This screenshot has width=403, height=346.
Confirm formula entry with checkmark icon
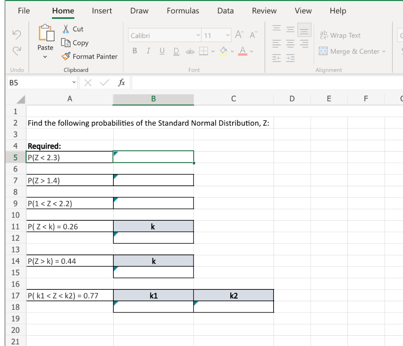[x=104, y=82]
